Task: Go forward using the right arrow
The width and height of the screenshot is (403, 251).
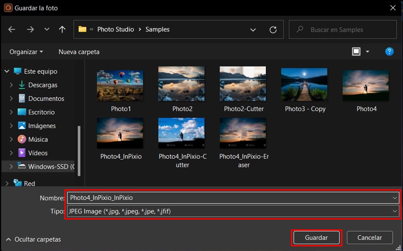Action: point(30,30)
